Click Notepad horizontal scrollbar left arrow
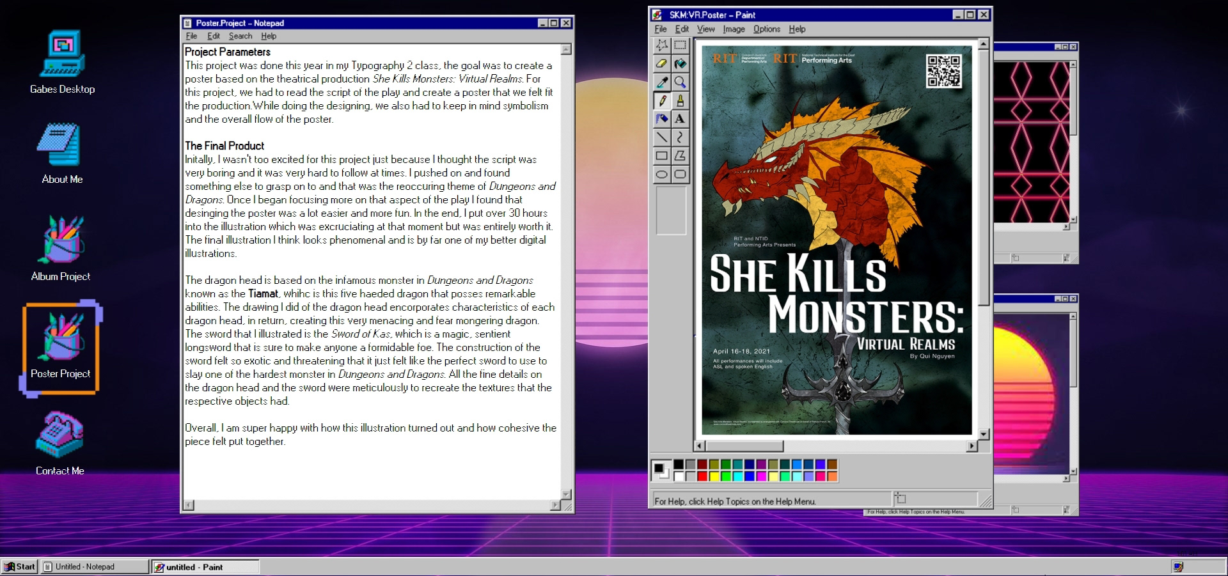Image resolution: width=1228 pixels, height=576 pixels. coord(189,505)
